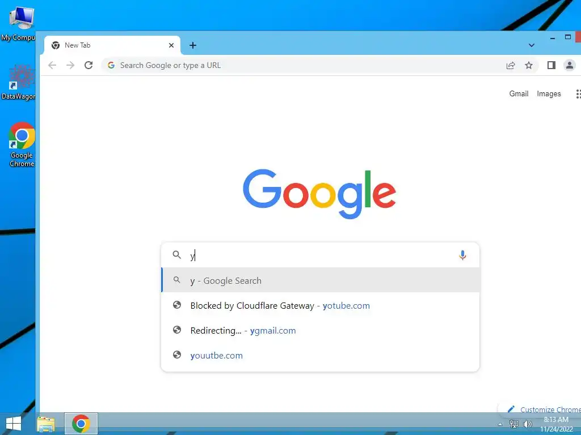This screenshot has height=435, width=581.
Task: Click globe icon beside yotube.com suggestion
Action: point(177,305)
